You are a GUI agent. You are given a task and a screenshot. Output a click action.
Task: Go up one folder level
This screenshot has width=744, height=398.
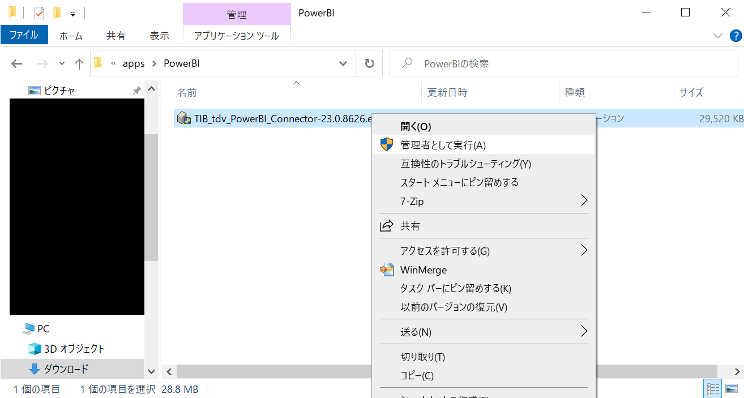79,64
